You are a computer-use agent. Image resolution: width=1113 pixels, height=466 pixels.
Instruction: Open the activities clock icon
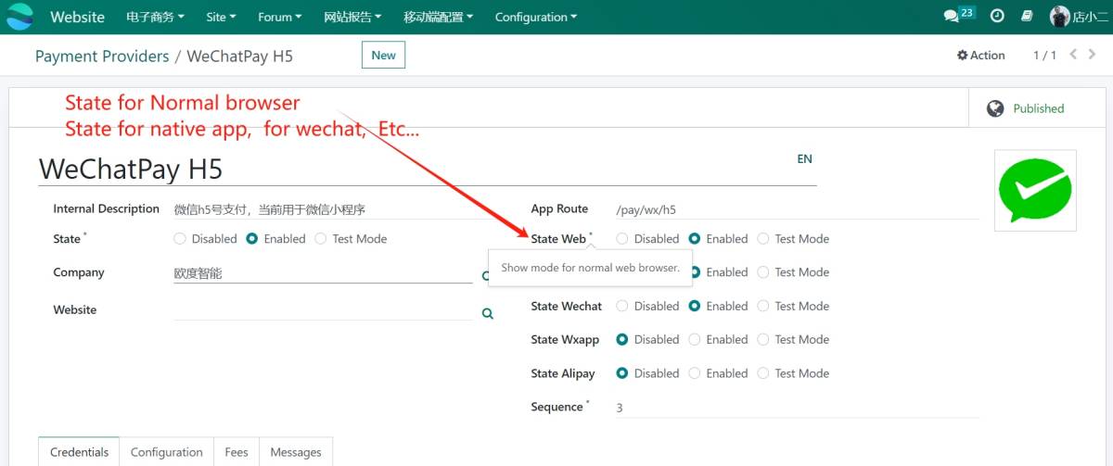997,17
